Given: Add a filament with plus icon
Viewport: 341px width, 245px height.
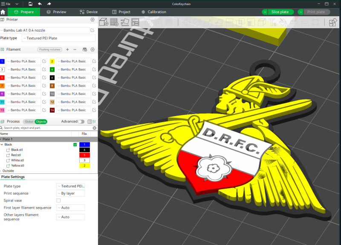Looking at the screenshot, I should (67, 50).
